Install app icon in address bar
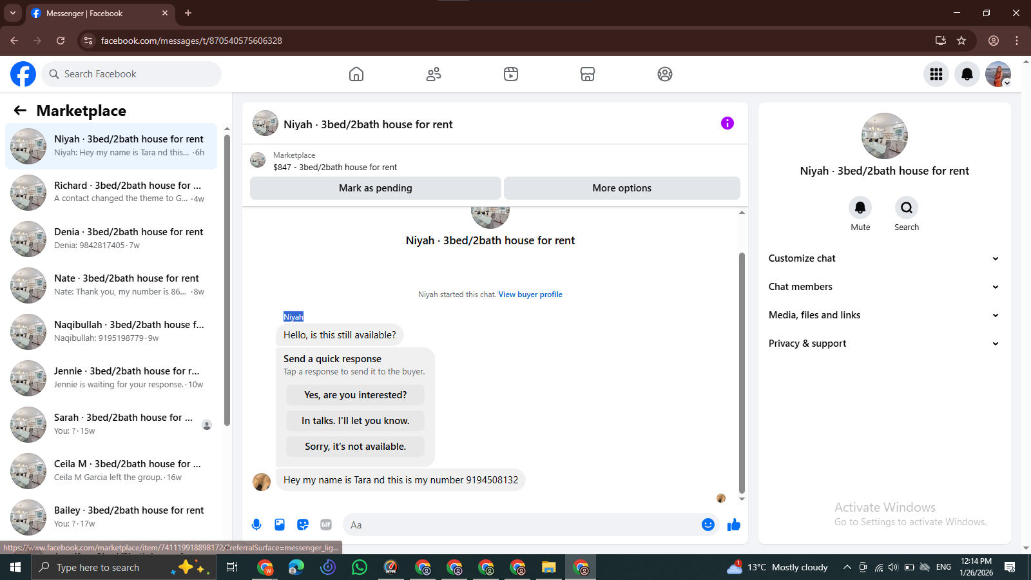The width and height of the screenshot is (1031, 580). [941, 41]
